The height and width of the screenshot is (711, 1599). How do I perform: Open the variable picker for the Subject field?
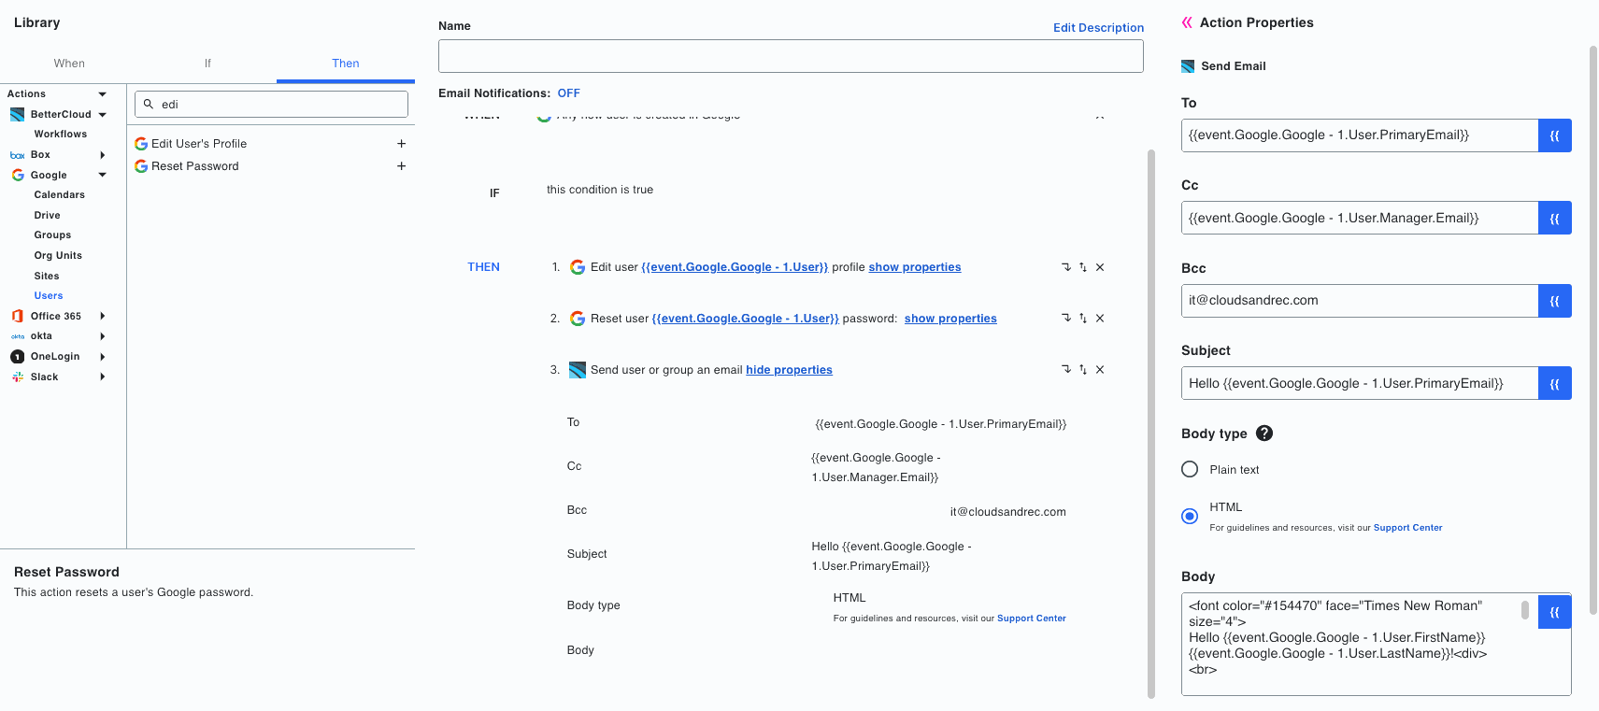(1555, 383)
